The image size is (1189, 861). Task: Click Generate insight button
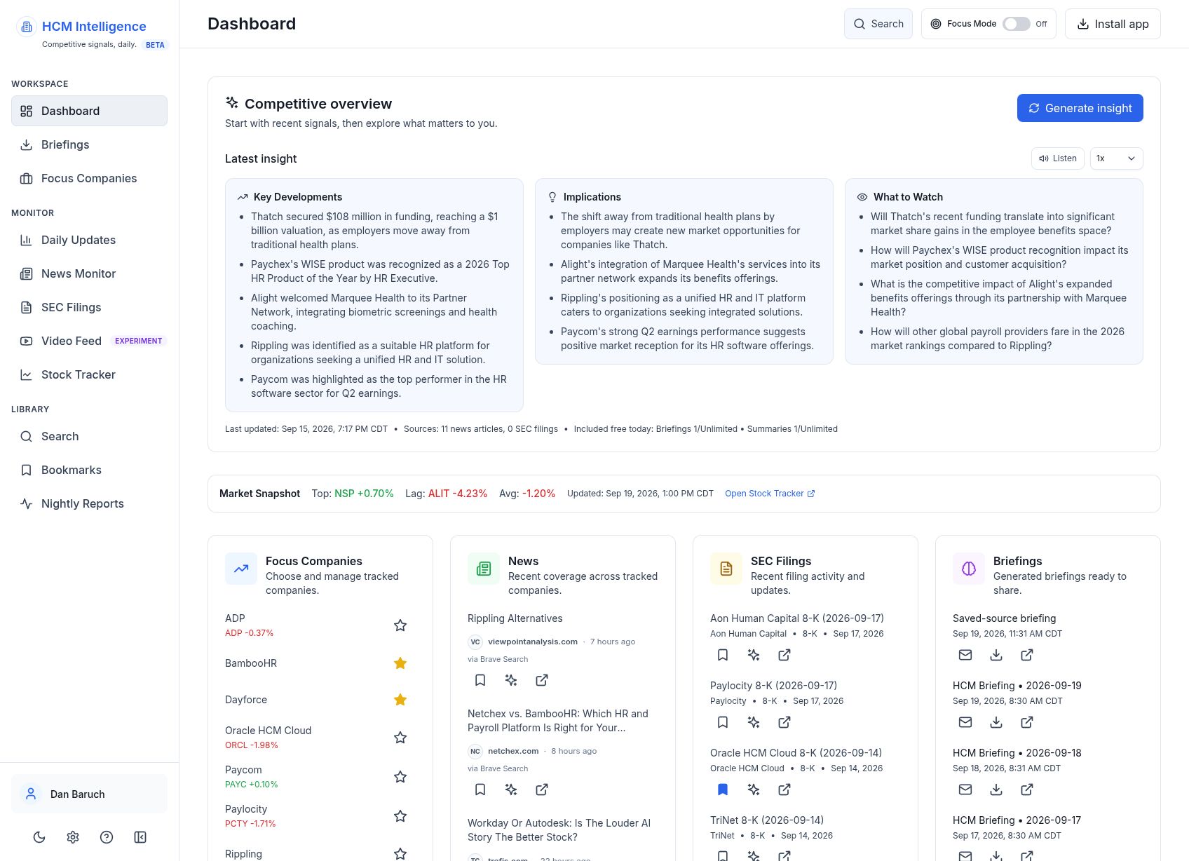(x=1080, y=108)
